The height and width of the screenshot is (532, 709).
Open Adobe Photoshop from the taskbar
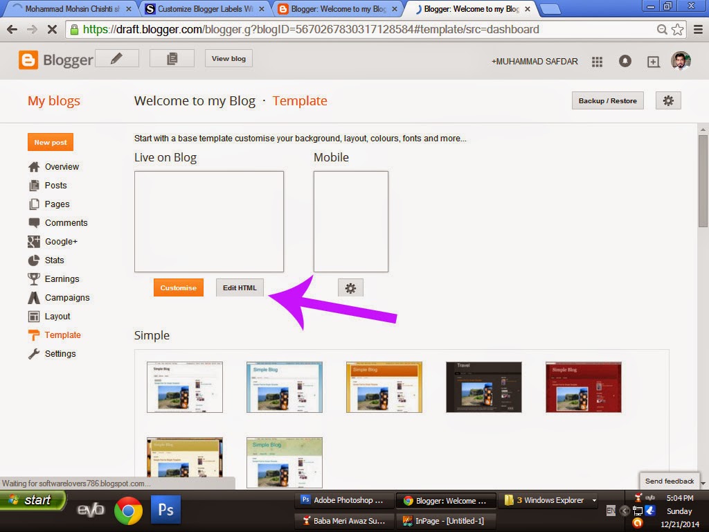tap(343, 499)
